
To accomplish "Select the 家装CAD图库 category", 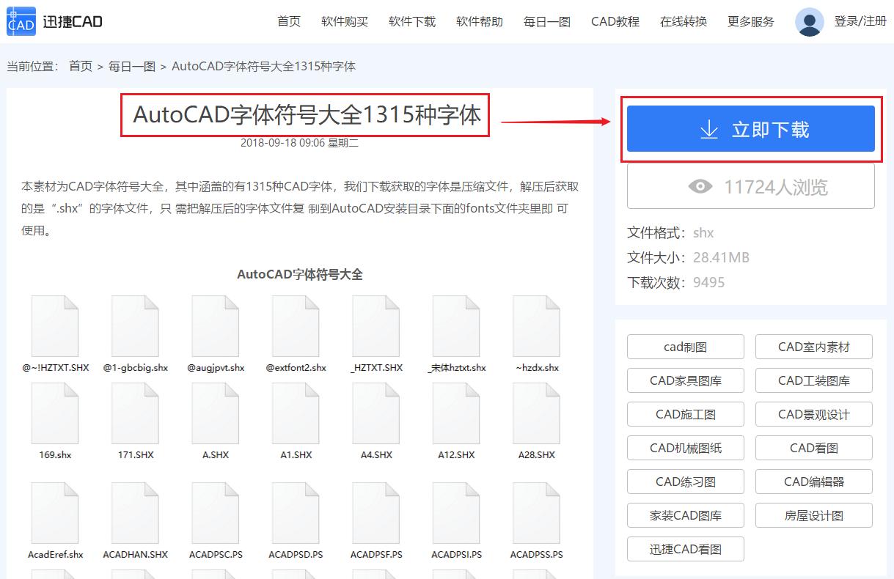I will click(x=685, y=515).
